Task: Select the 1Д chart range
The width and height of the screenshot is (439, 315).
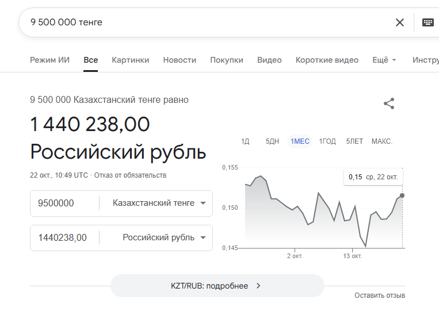Action: 245,141
